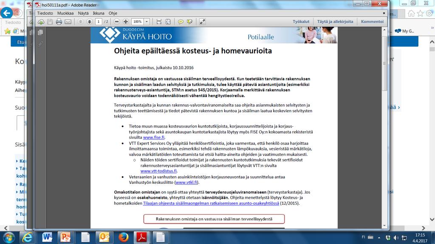This screenshot has width=435, height=244.
Task: Open Internet Explorer from the taskbar
Action: [27, 238]
